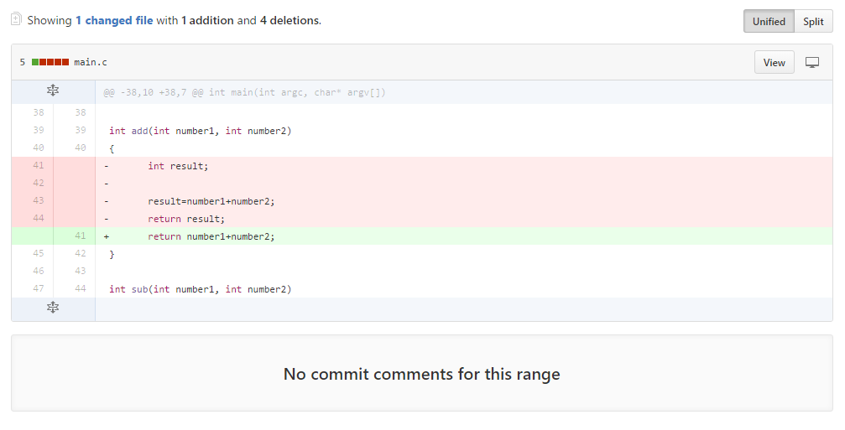Click added line number 41 in the gutter
This screenshot has width=845, height=430.
tap(80, 236)
